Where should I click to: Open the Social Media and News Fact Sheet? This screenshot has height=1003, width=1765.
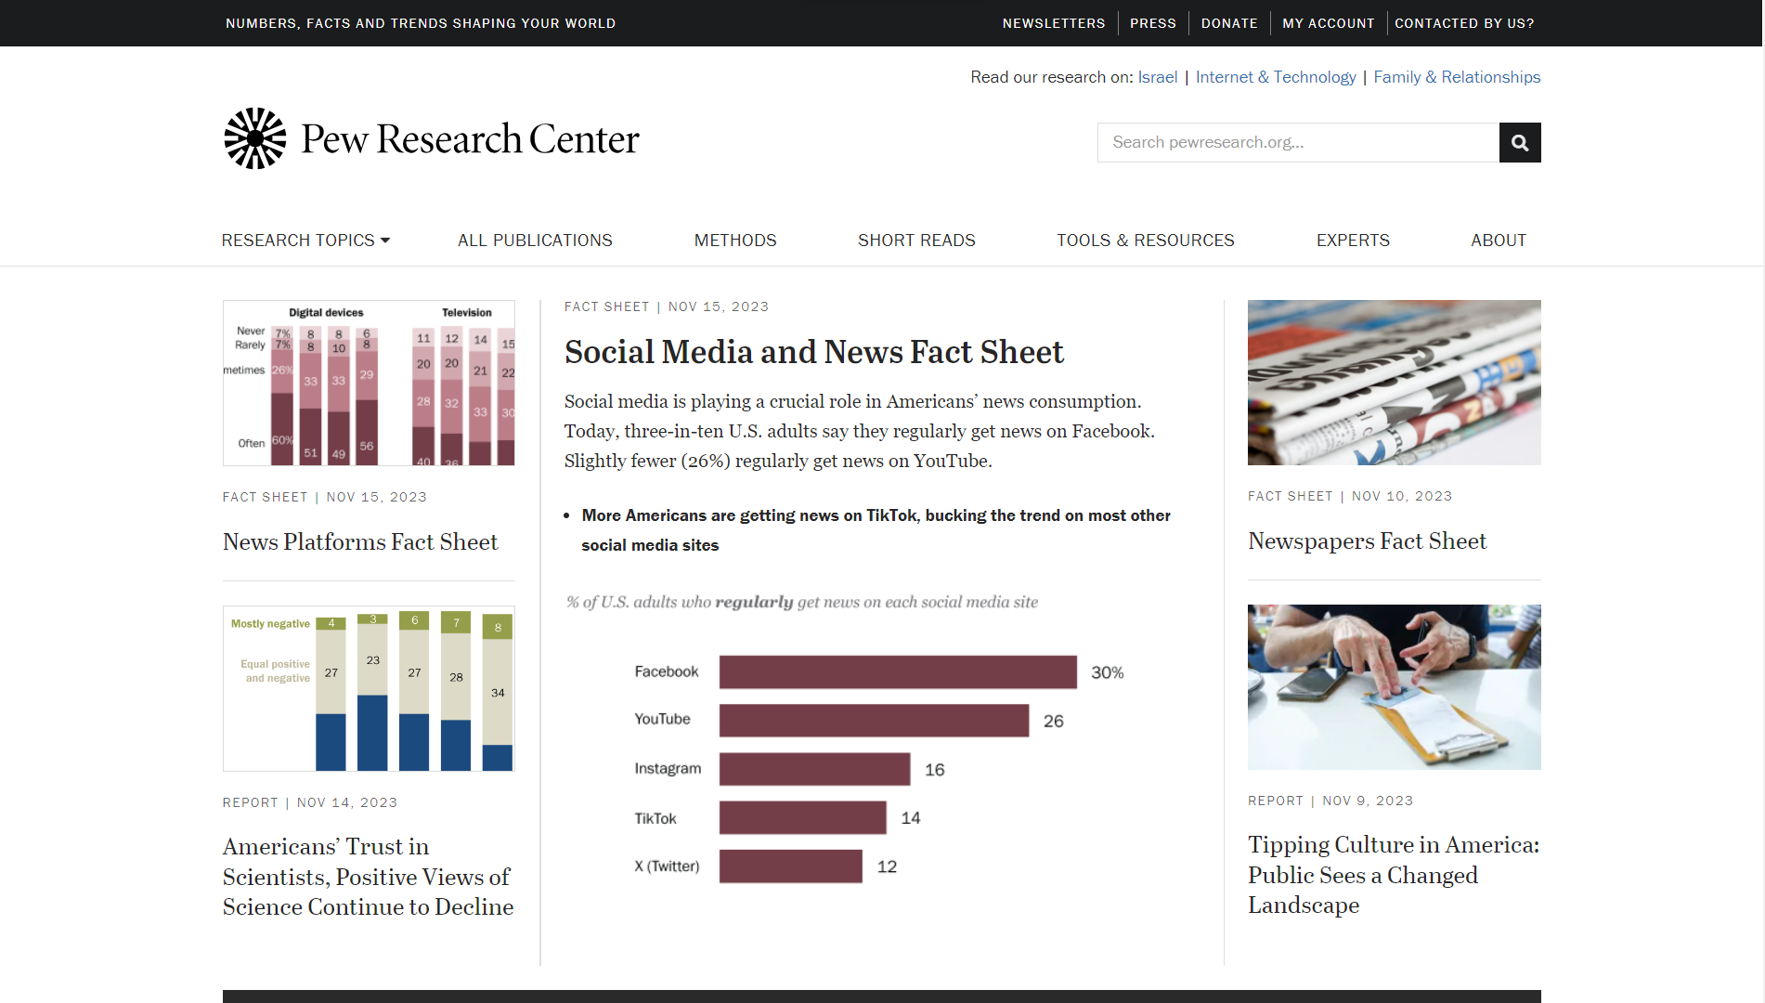coord(814,353)
